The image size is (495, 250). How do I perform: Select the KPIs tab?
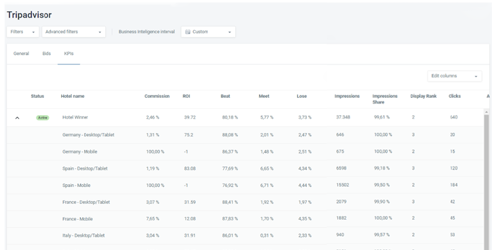69,54
